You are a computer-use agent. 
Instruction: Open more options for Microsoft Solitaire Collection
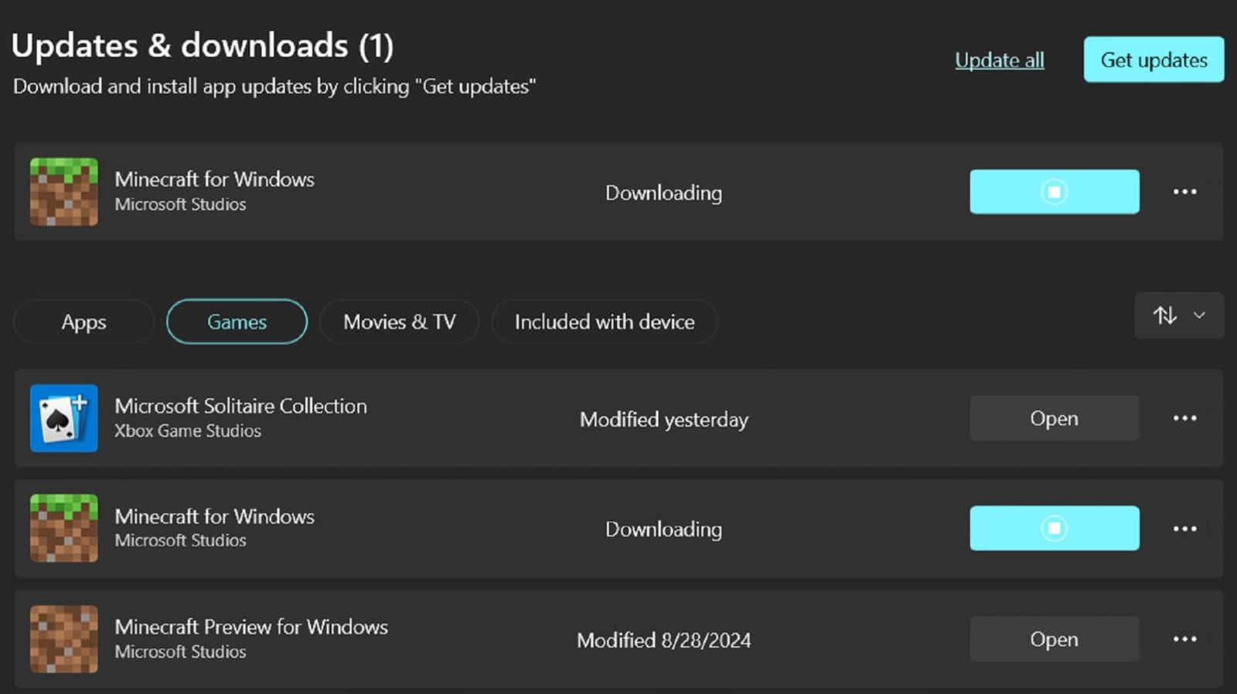tap(1184, 418)
